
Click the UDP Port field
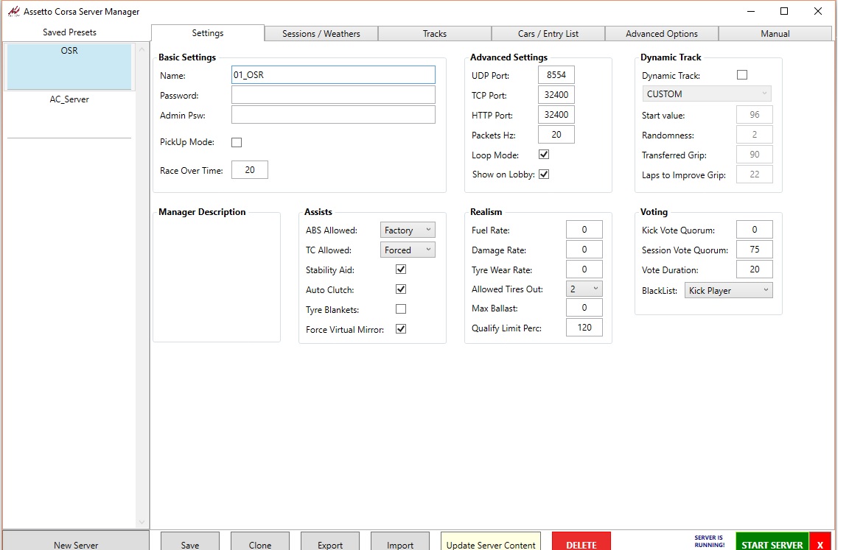point(556,74)
